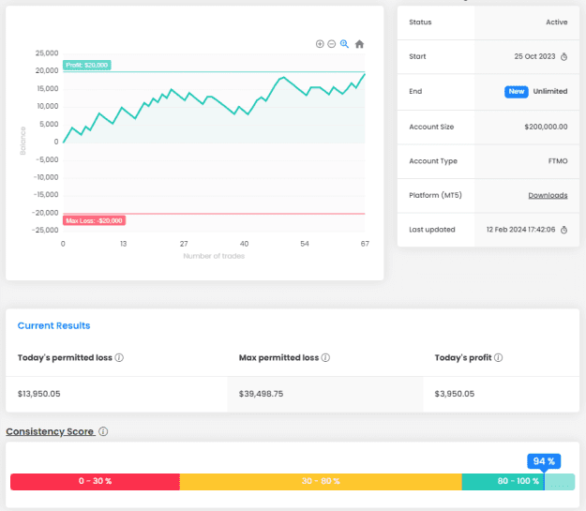Open info icon next to Consistency Score

coord(103,431)
